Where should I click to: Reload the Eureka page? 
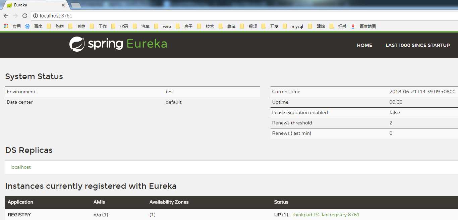pyautogui.click(x=25, y=16)
